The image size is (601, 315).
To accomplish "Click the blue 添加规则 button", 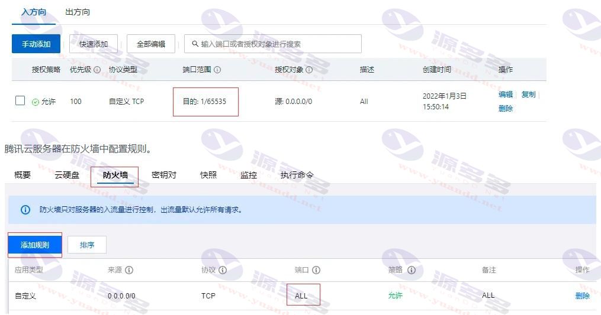I will pos(35,245).
